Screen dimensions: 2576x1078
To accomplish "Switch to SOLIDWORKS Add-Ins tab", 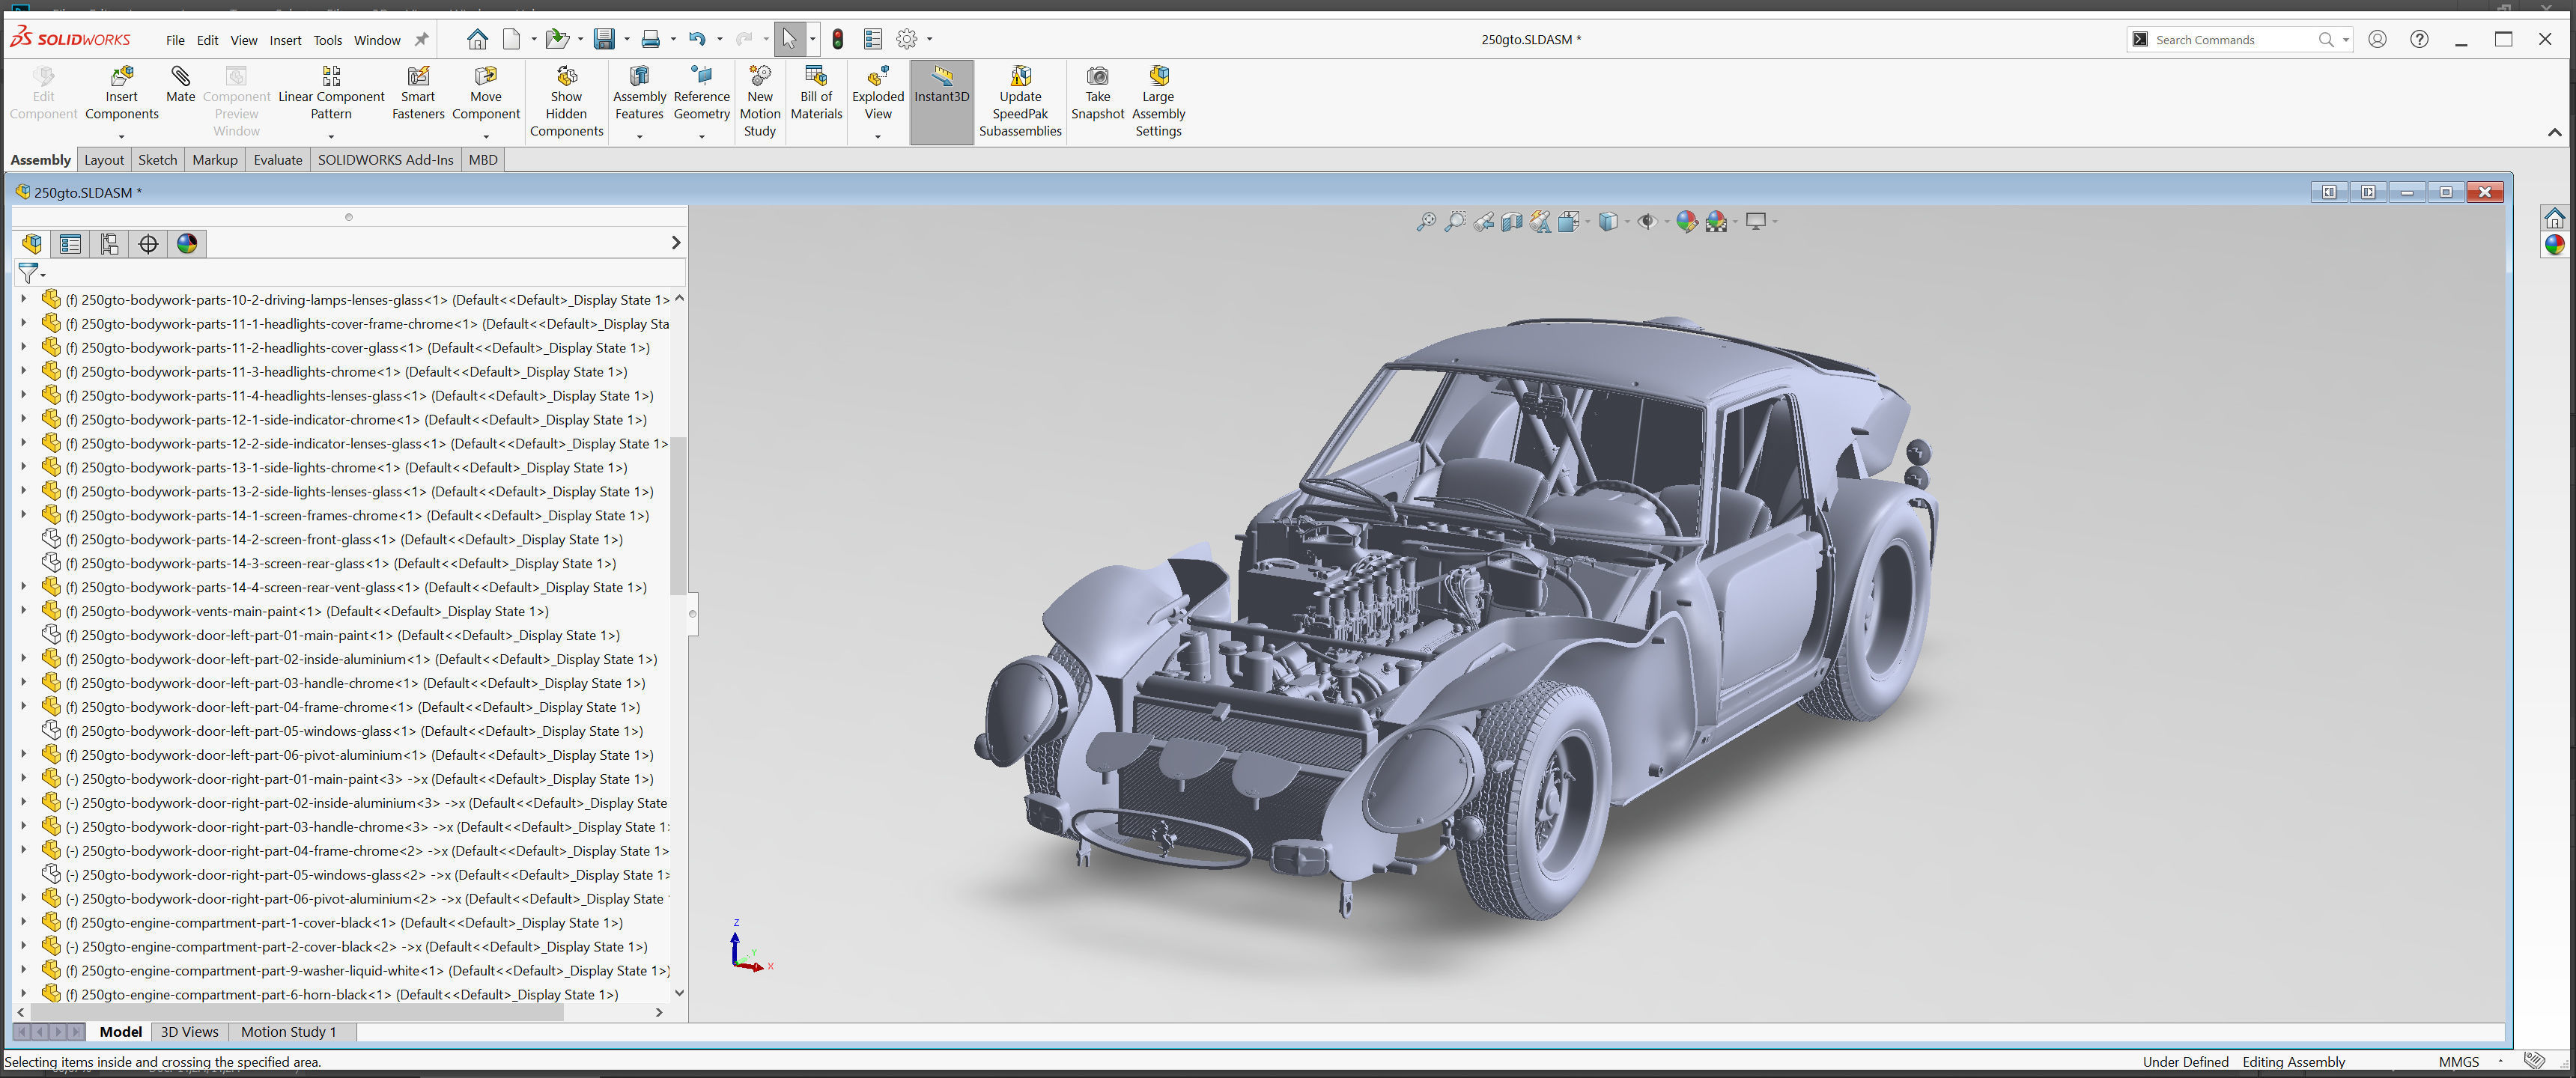I will pos(385,160).
